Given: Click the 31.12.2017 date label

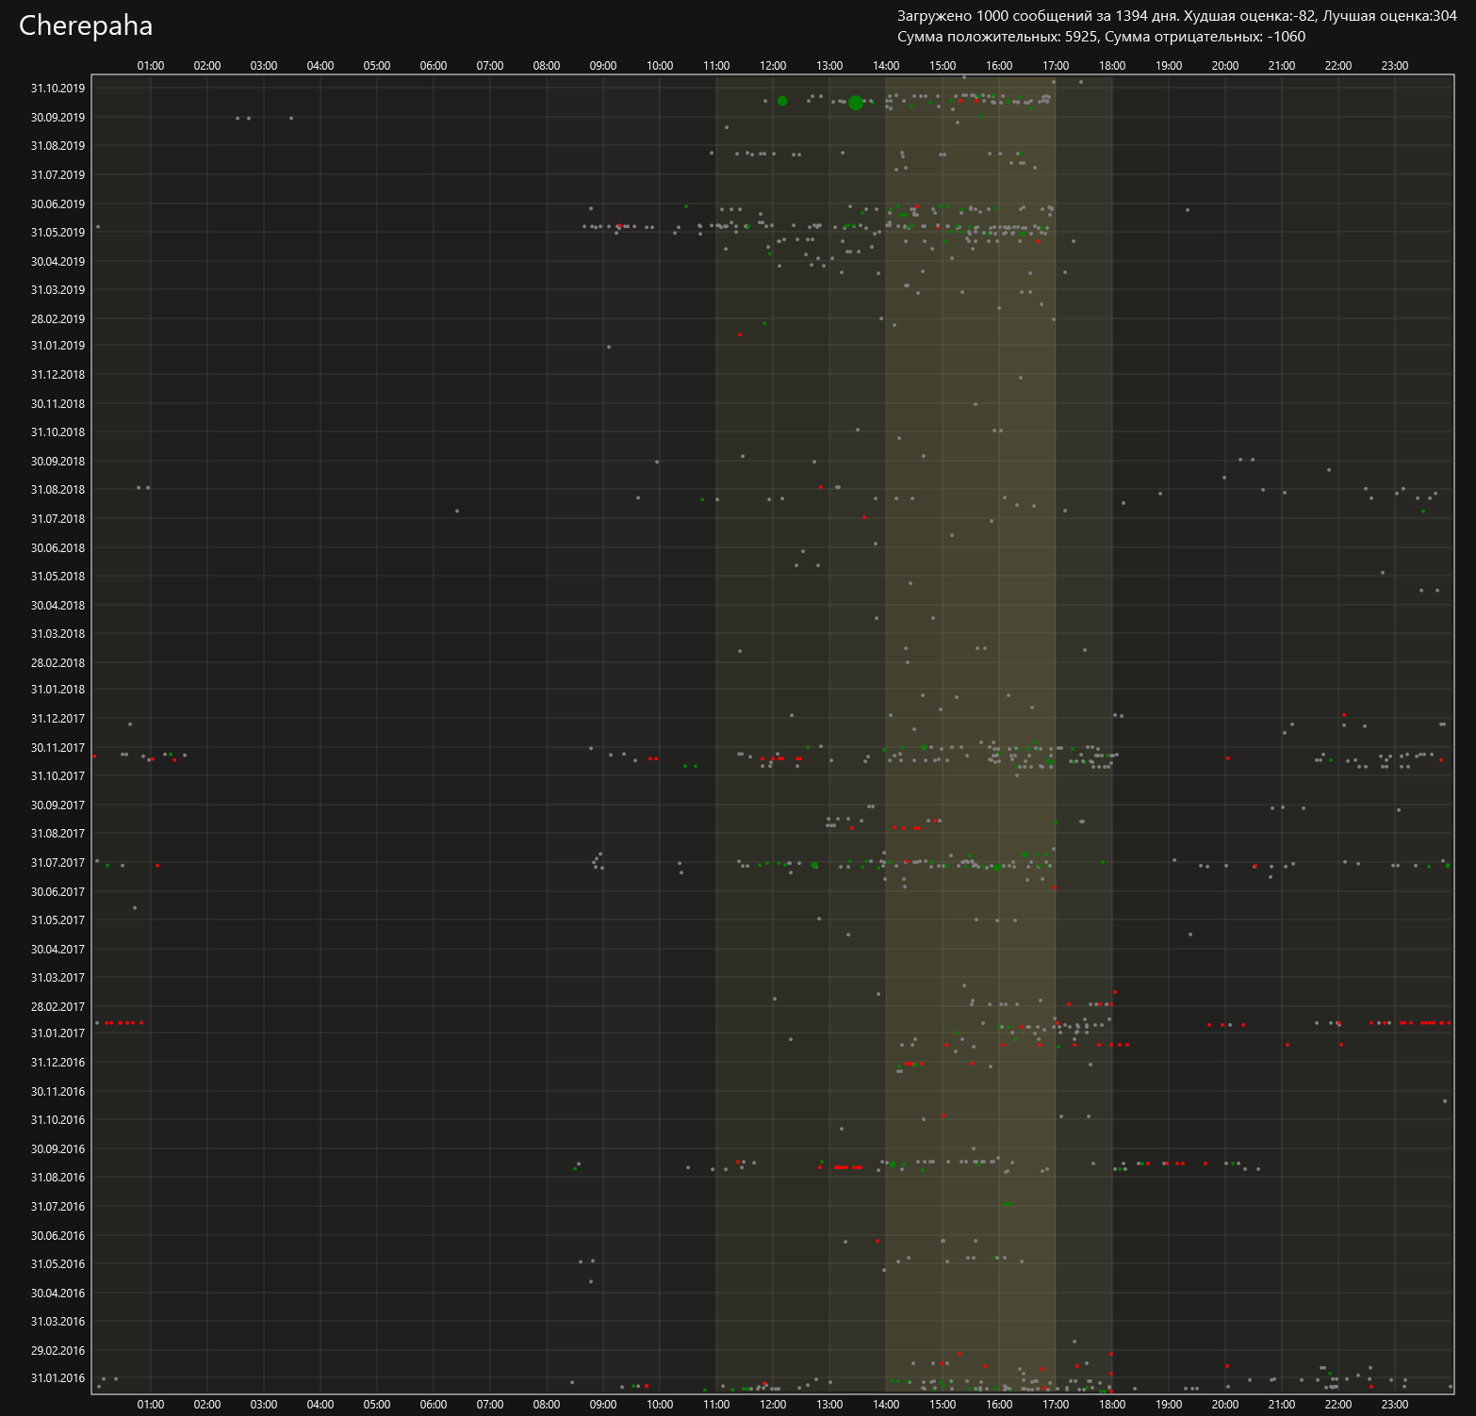Looking at the screenshot, I should tap(57, 719).
